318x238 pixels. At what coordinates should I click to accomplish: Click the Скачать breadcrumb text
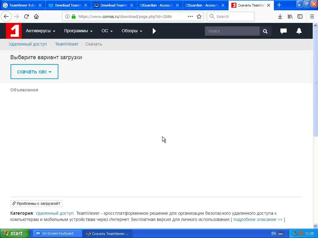click(94, 44)
